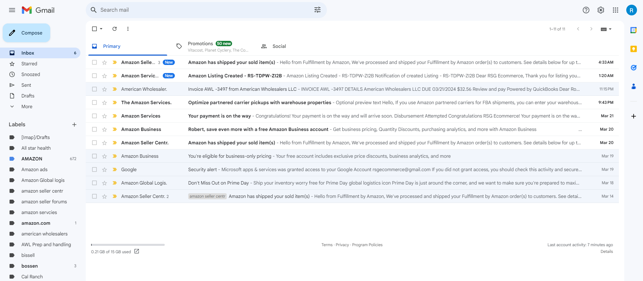Open the Support help icon
The width and height of the screenshot is (643, 281).
586,10
